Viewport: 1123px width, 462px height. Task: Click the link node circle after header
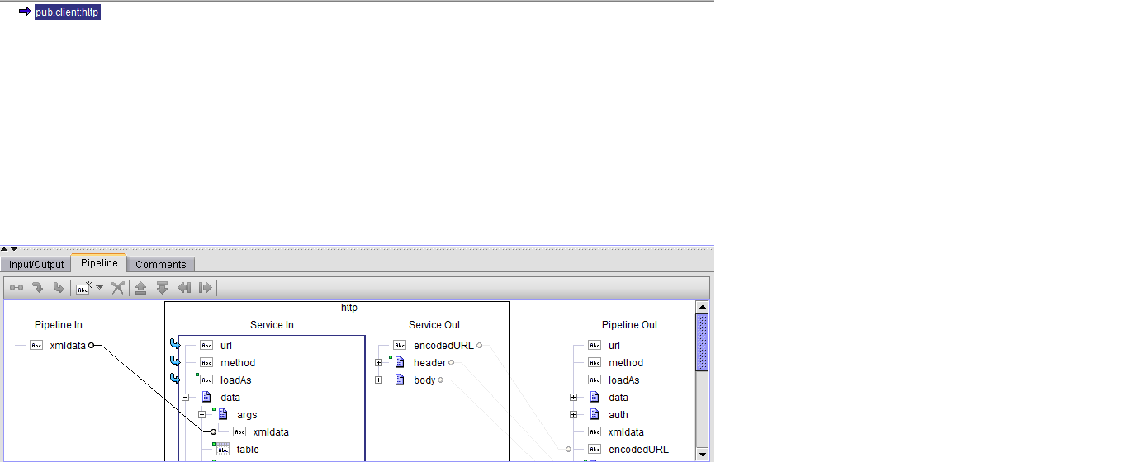coord(451,363)
